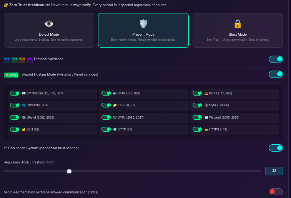Click the threshold value field showing 32
This screenshot has width=291, height=198.
click(x=274, y=171)
